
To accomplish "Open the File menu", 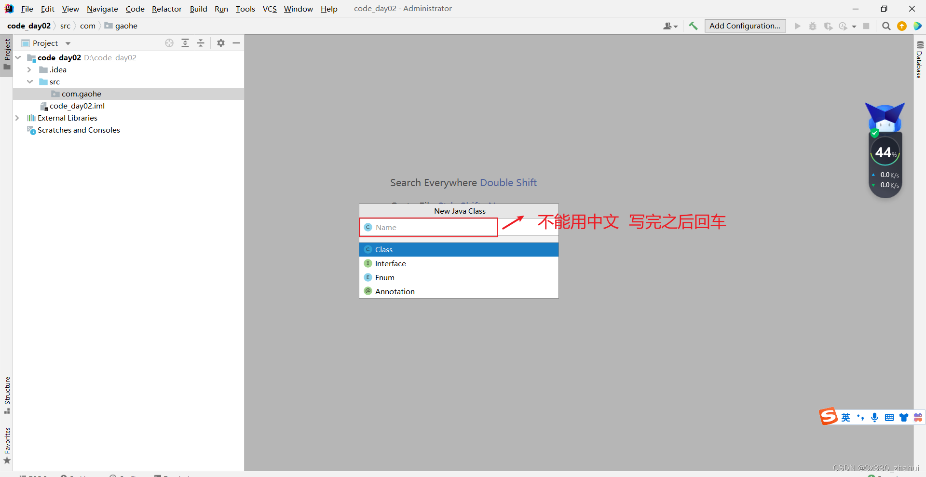I will (x=27, y=9).
